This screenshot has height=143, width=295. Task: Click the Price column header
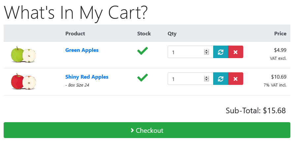(x=280, y=34)
